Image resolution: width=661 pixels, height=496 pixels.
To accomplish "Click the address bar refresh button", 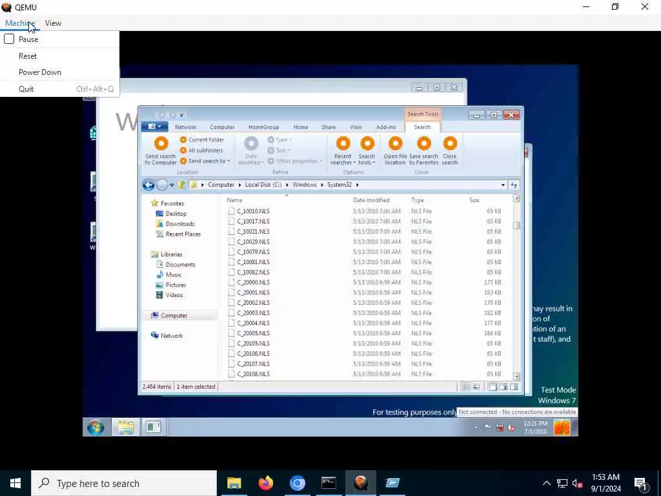I will click(x=514, y=185).
